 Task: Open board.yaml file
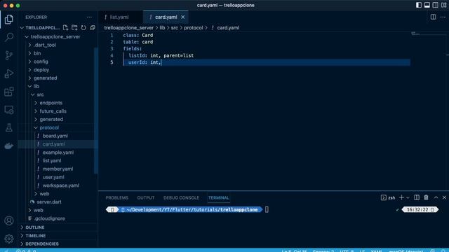pyautogui.click(x=55, y=136)
